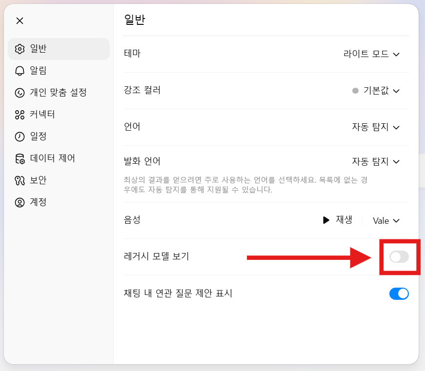Image resolution: width=425 pixels, height=371 pixels.
Task: Click the 재생 voice playback button
Action: pos(339,220)
